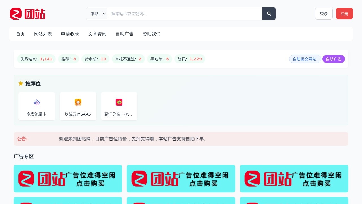Open 网站列表 menu item
362x204 pixels.
[43, 34]
